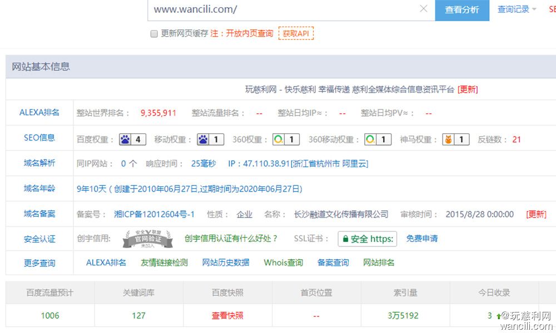
Task: Click the 百度权重 value 4
Action: [138, 139]
